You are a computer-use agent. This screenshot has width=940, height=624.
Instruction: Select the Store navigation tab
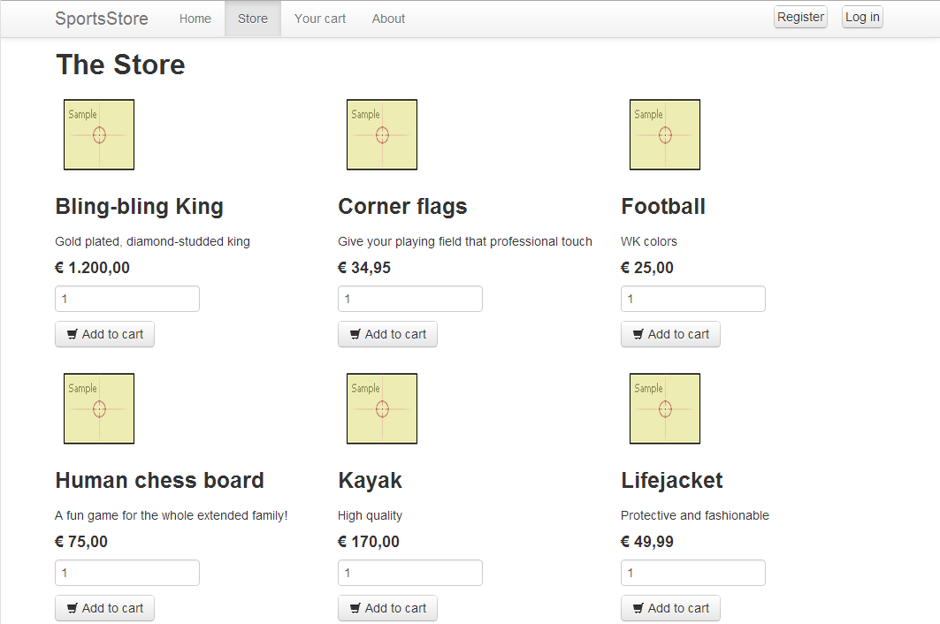pos(252,19)
